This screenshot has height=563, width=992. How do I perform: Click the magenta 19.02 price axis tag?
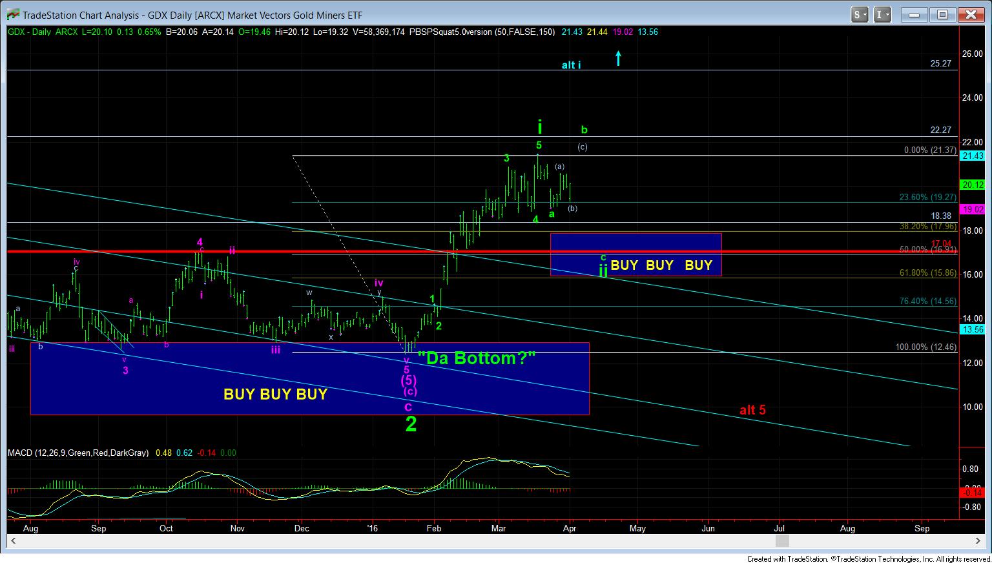click(x=973, y=209)
